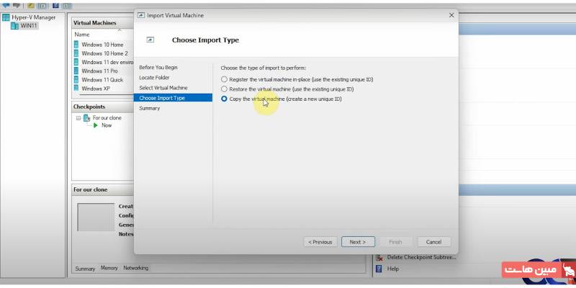Select Register the virtual machine in-place option
This screenshot has width=576, height=288.
tap(224, 79)
